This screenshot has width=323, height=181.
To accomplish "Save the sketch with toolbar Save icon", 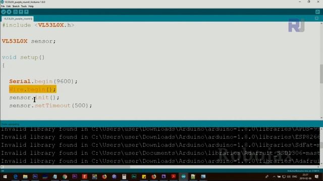I will coord(26,12).
